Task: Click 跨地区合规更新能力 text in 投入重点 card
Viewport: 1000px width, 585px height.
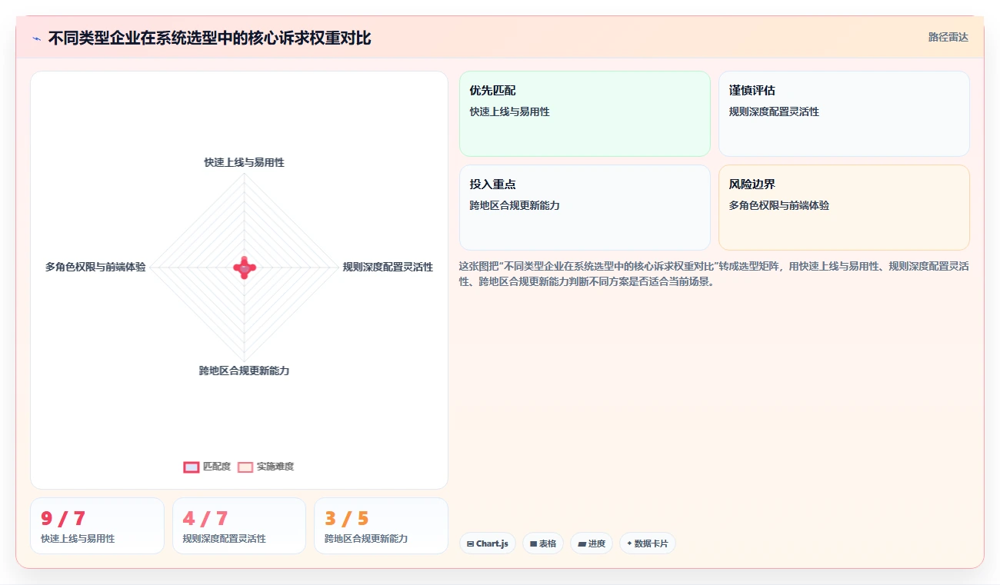Action: (x=515, y=205)
